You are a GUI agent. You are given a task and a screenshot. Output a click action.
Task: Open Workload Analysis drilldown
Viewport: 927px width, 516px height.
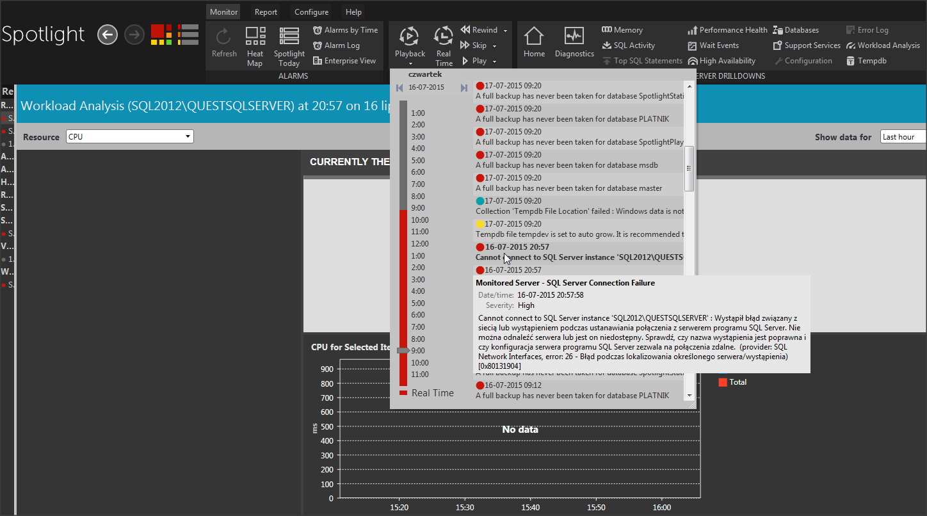click(883, 45)
